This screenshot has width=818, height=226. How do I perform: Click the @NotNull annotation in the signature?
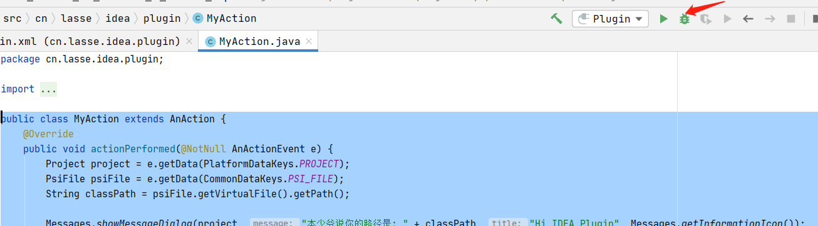pos(203,149)
